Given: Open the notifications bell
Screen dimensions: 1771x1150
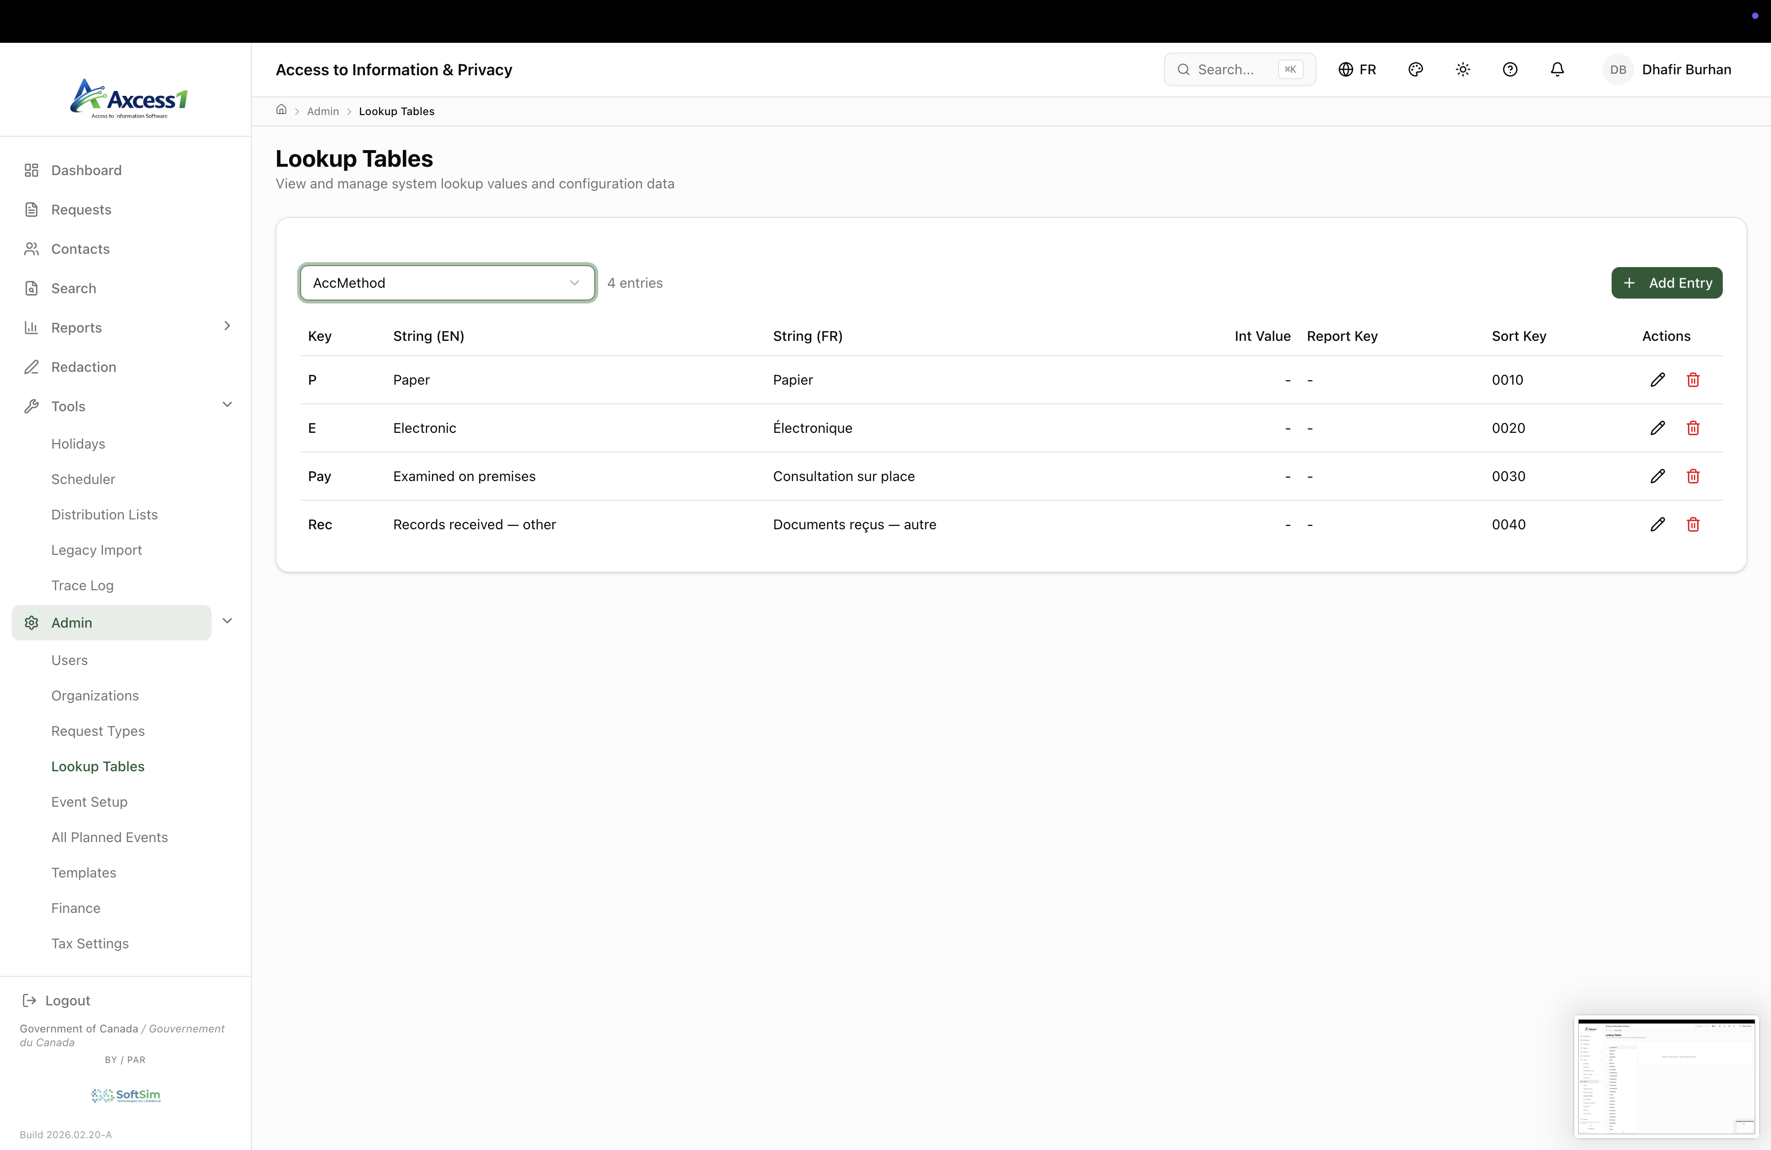Looking at the screenshot, I should (x=1557, y=70).
